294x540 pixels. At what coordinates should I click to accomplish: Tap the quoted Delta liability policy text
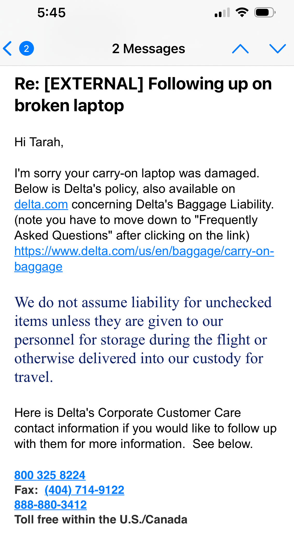tap(142, 340)
